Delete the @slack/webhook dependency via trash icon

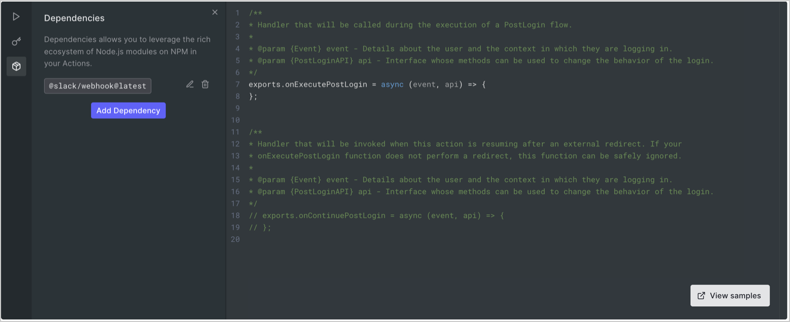[205, 84]
